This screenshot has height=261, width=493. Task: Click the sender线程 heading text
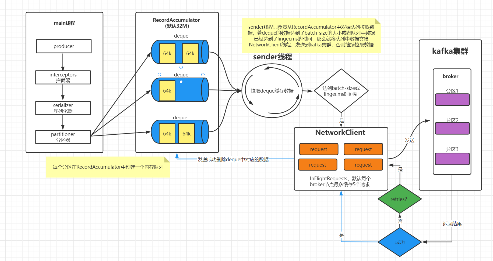(273, 57)
